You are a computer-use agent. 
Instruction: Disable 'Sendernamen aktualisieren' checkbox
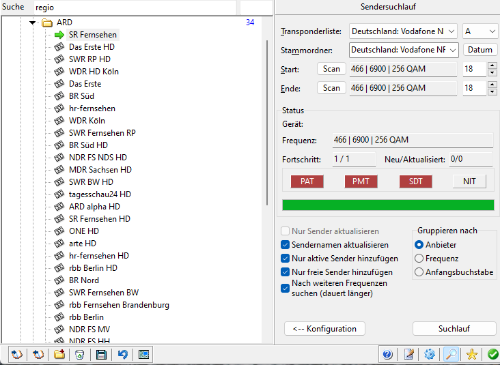coord(286,245)
